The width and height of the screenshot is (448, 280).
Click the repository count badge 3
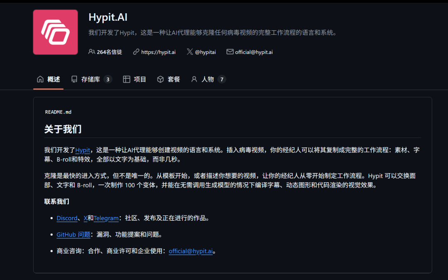click(108, 80)
